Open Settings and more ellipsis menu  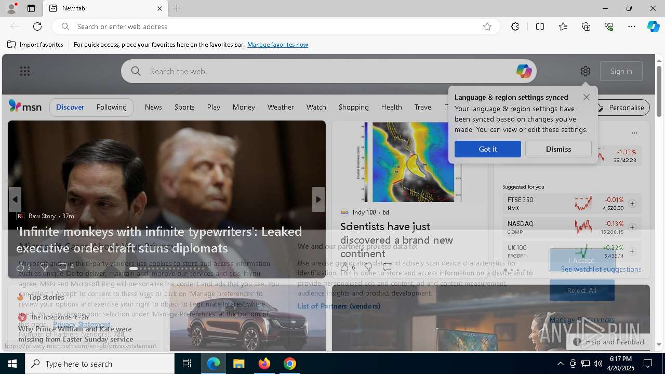[632, 26]
